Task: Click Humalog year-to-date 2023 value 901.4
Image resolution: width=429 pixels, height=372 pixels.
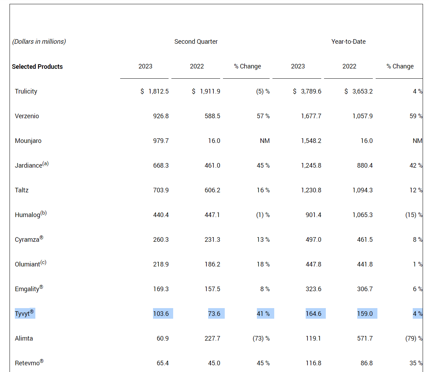Action: [313, 215]
